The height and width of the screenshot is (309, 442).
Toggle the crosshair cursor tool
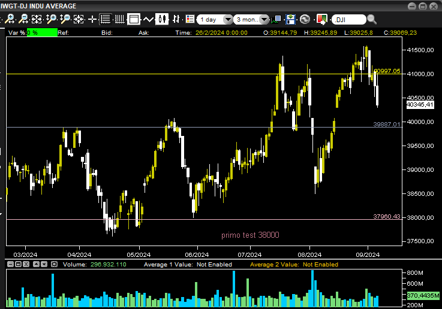click(x=92, y=19)
